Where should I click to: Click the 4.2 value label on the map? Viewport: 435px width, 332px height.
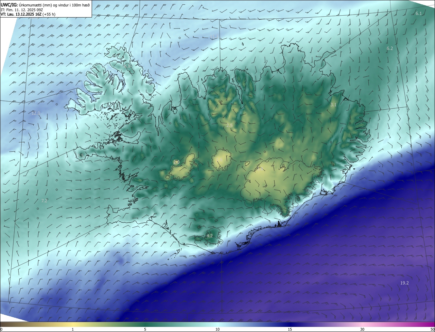(x=210, y=236)
